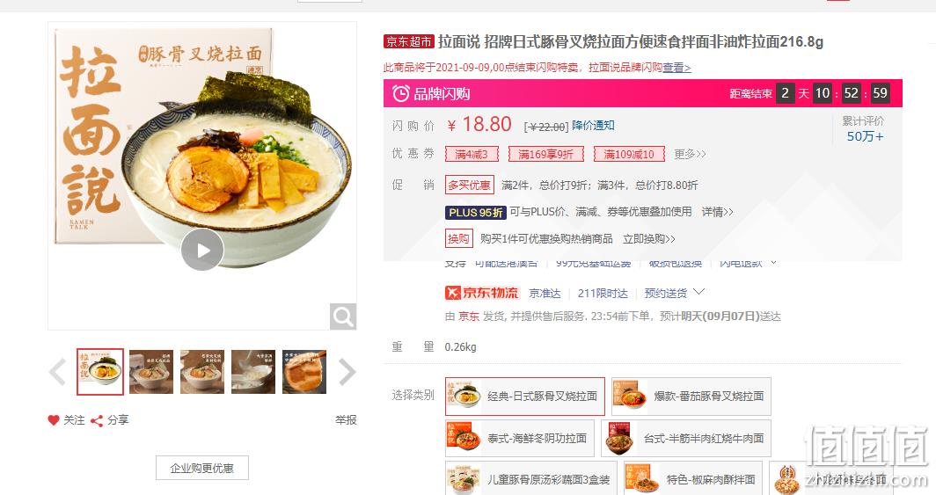
Task: Select 泰式-海鲜冬阴功拉面 flavor option
Action: coord(519,439)
